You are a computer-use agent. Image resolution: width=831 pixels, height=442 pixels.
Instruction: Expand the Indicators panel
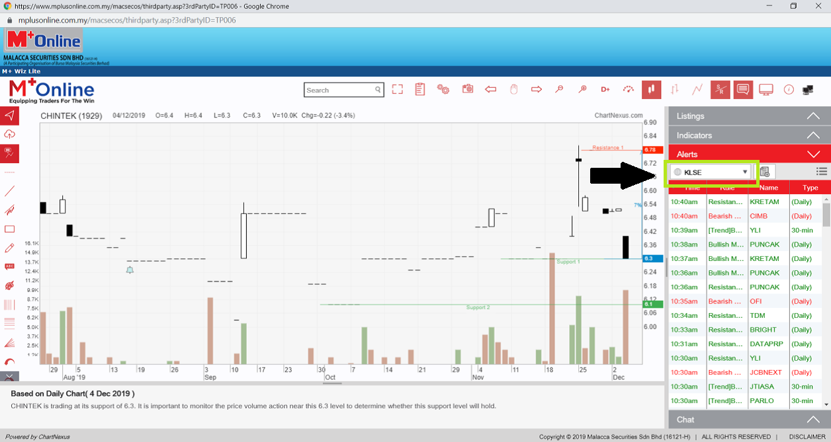[x=748, y=135]
